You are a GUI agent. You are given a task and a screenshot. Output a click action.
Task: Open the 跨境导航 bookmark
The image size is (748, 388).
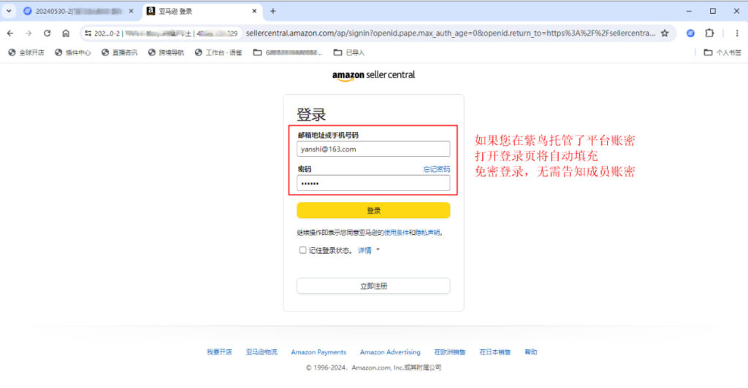tap(166, 53)
